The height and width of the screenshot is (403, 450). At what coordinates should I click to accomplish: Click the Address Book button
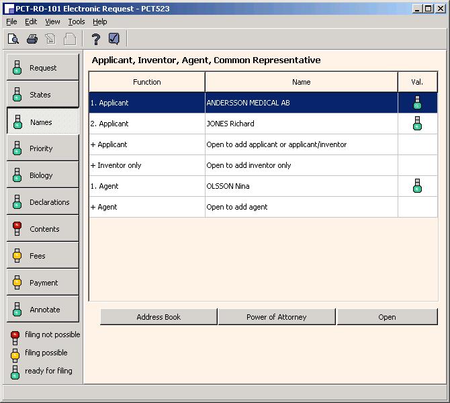tap(159, 317)
